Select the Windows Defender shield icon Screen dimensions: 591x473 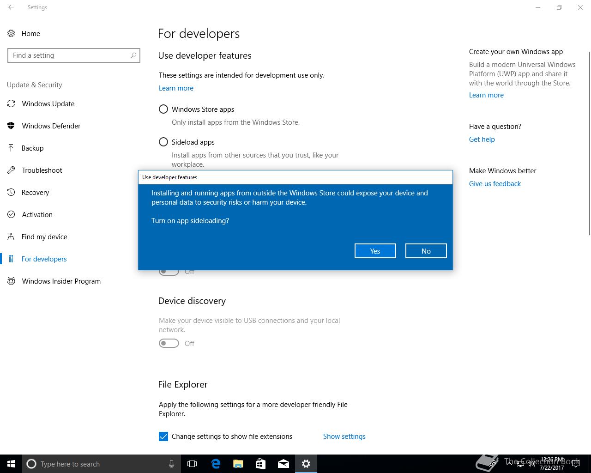[11, 126]
